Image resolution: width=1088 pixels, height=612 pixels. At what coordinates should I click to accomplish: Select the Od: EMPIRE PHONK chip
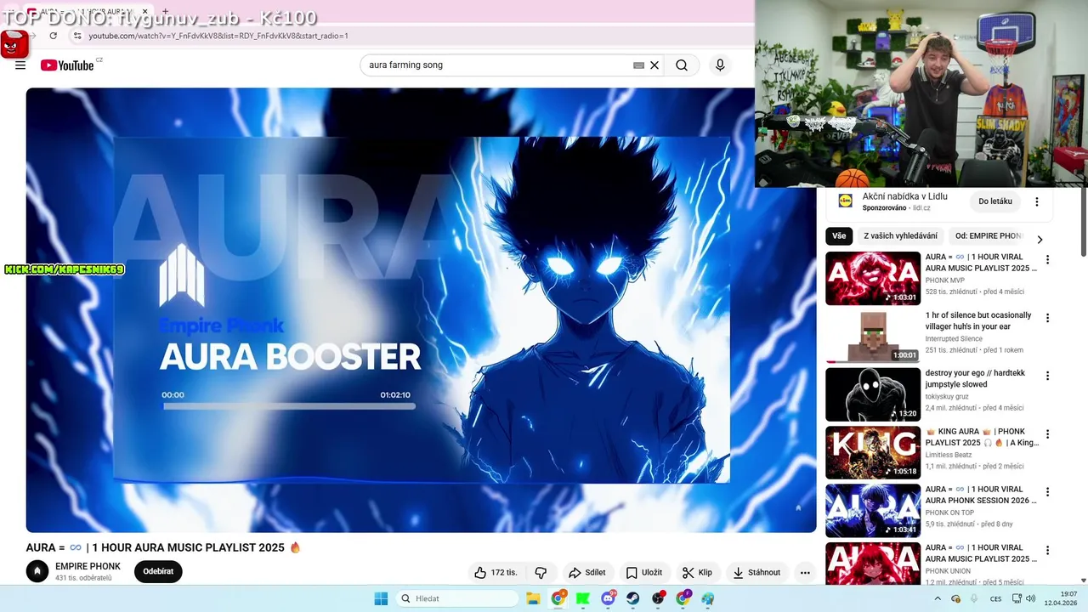988,236
